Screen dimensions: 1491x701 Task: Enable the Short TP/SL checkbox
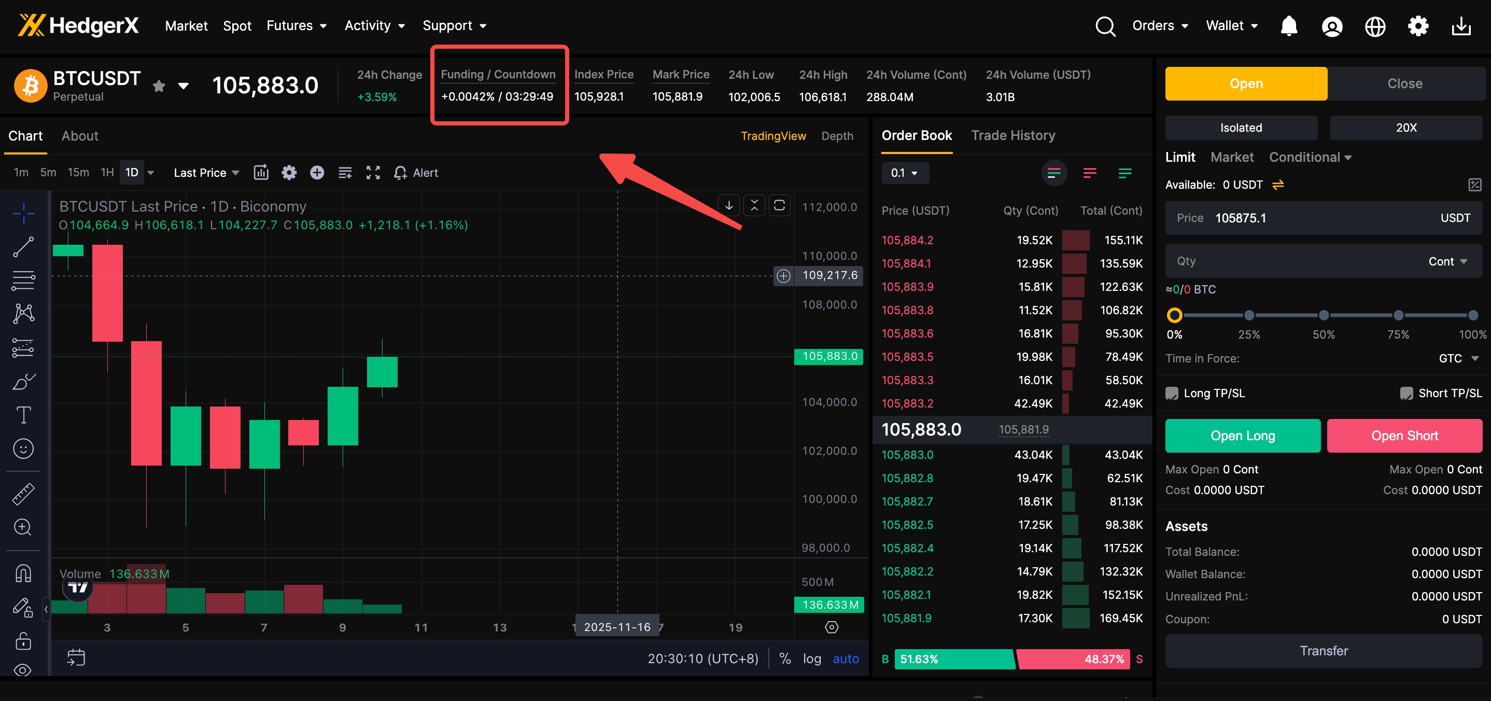(x=1406, y=393)
